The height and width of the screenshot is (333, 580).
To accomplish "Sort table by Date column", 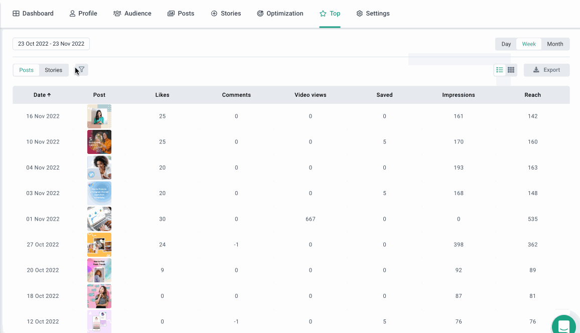I will tap(42, 95).
